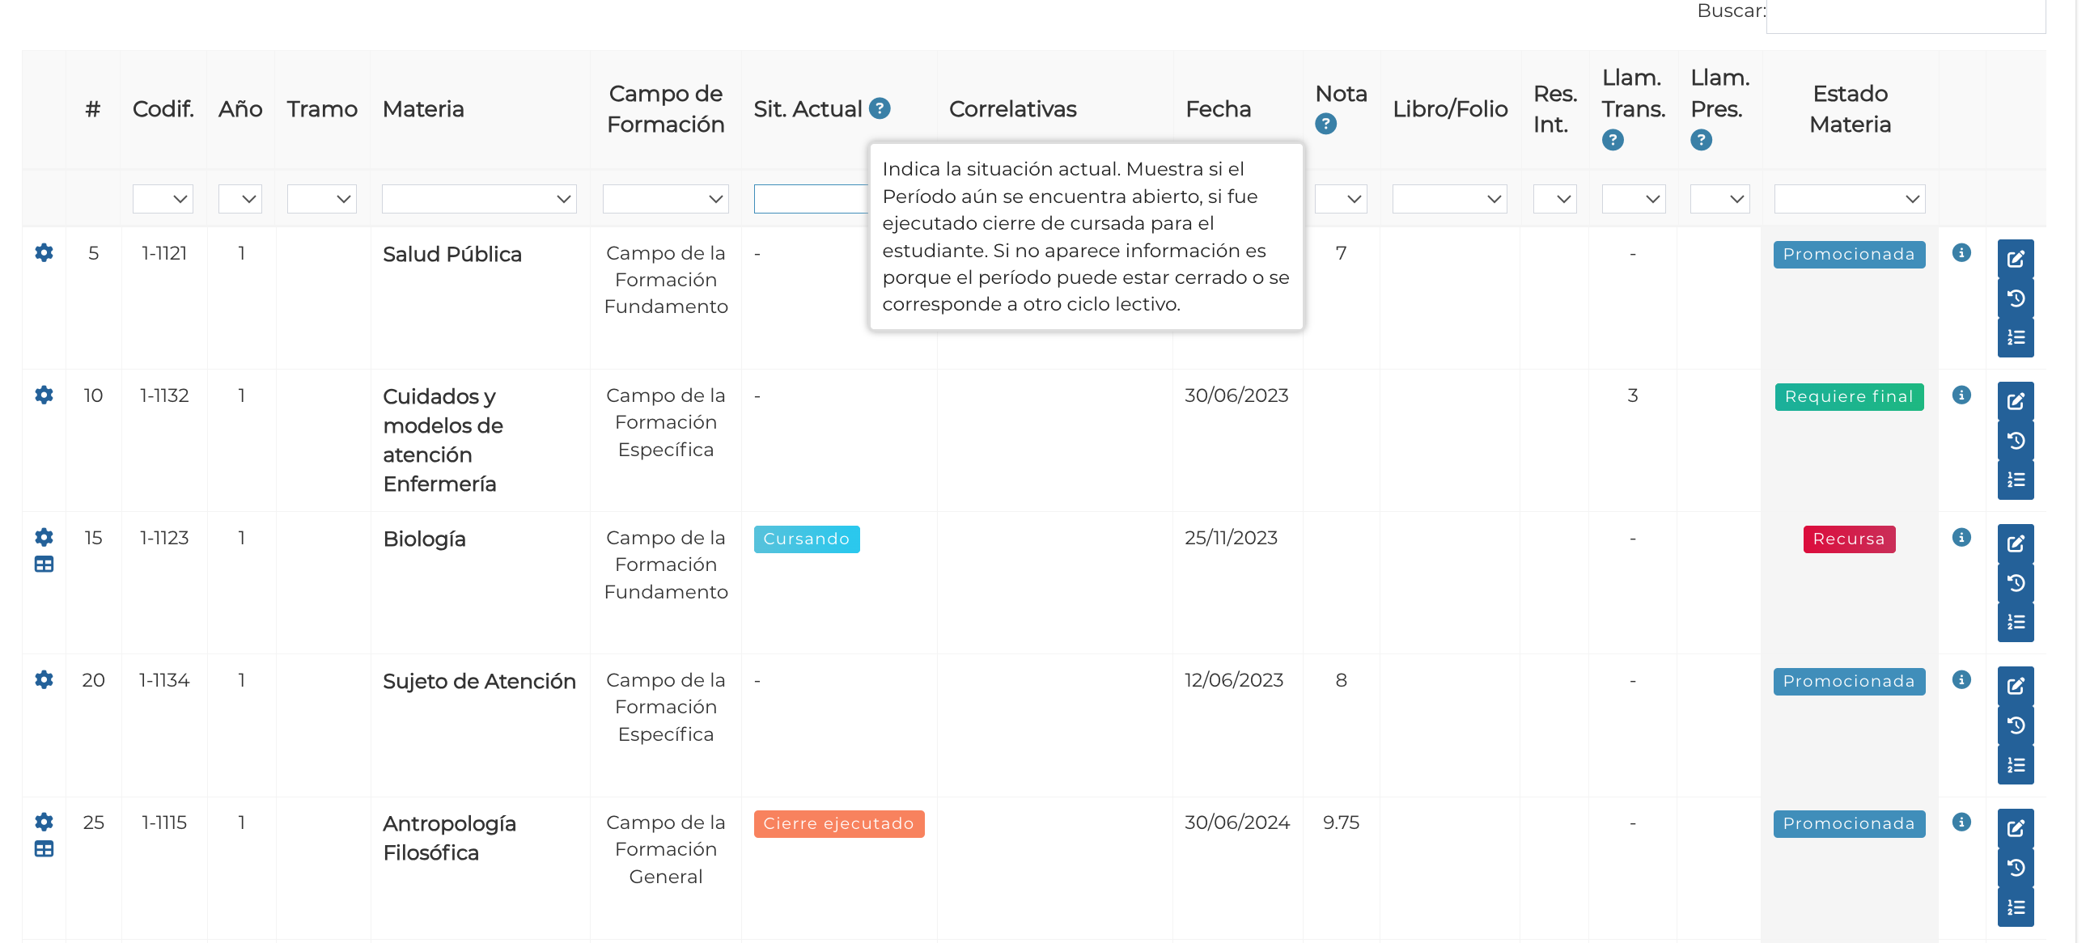Open history icon for Biología row
The image size is (2086, 943).
2015,583
